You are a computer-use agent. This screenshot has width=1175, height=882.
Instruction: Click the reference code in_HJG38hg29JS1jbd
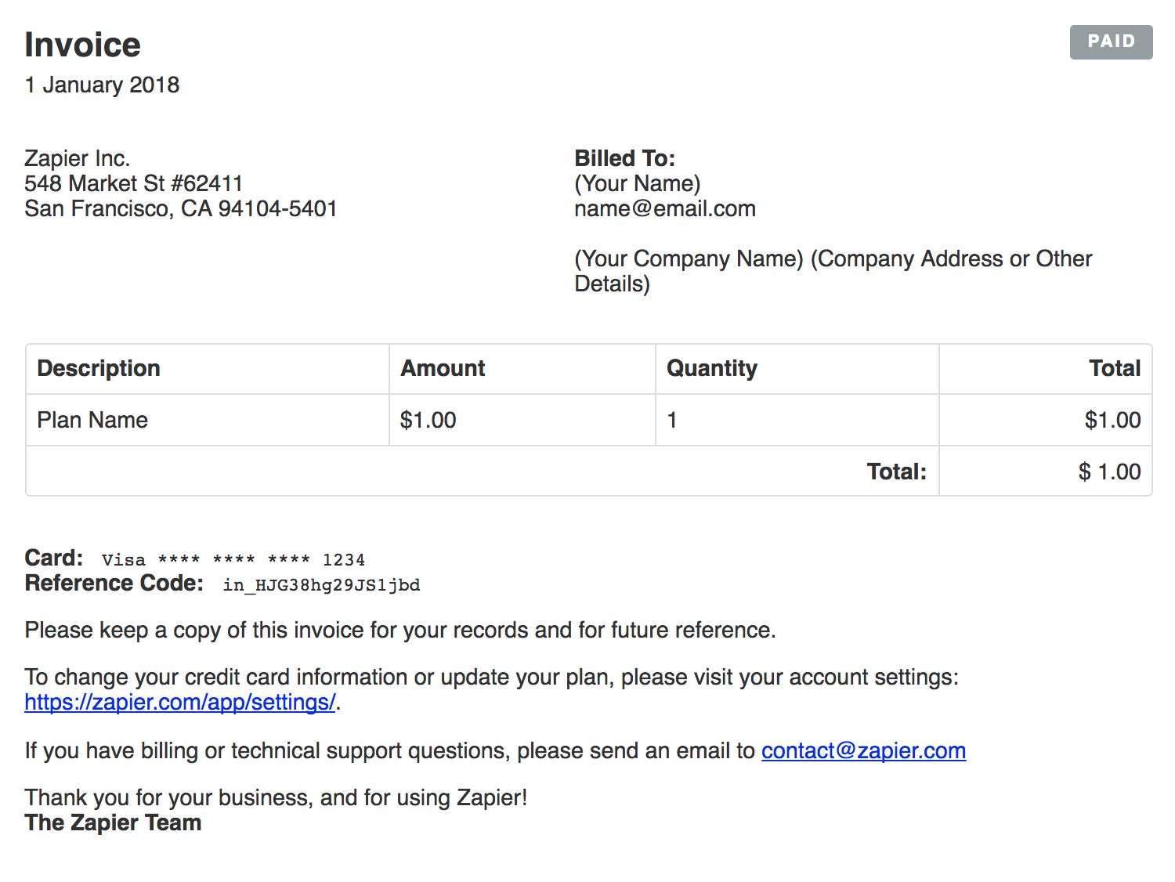[x=321, y=585]
